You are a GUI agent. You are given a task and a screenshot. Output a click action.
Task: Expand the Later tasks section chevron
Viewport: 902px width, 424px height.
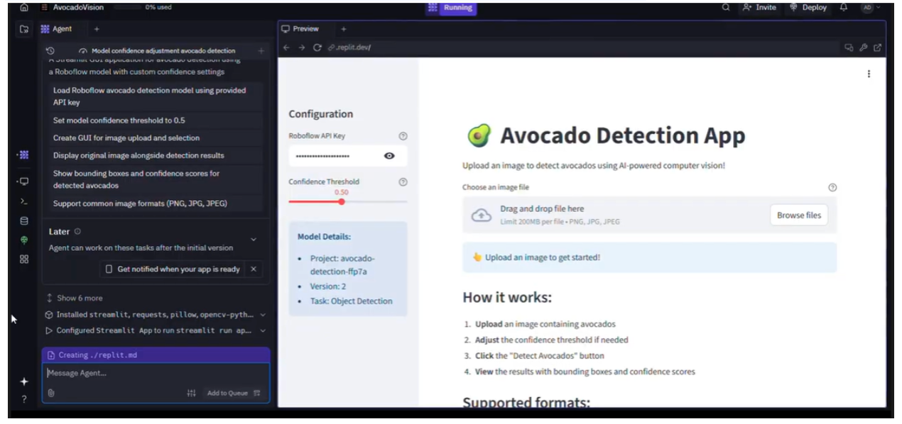pos(254,240)
